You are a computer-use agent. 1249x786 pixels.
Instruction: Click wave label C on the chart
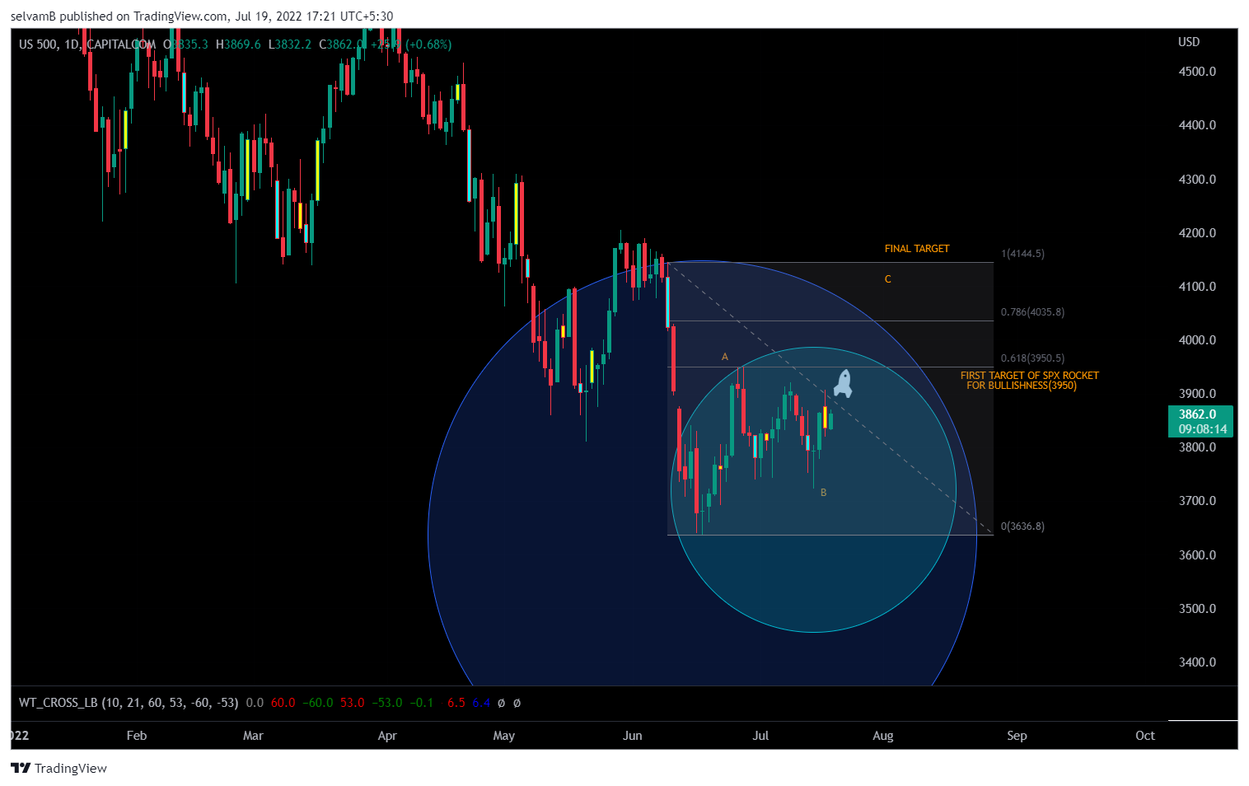tap(888, 279)
